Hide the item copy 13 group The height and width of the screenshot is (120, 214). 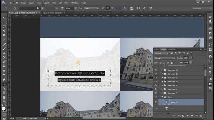pyautogui.click(x=156, y=70)
